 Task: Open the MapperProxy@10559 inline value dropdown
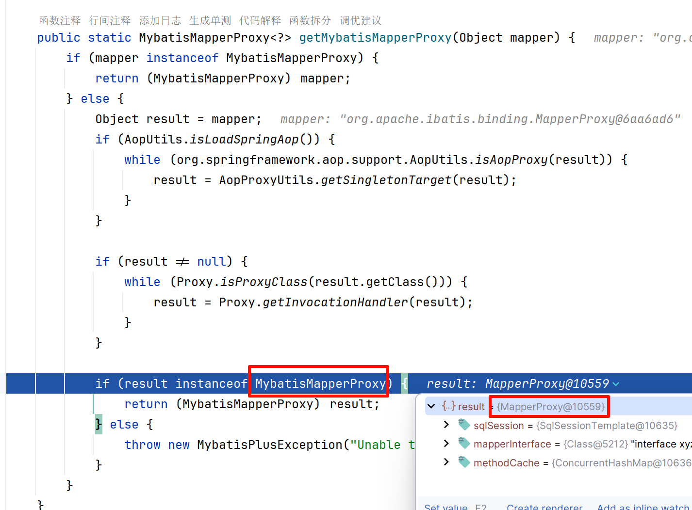click(616, 383)
